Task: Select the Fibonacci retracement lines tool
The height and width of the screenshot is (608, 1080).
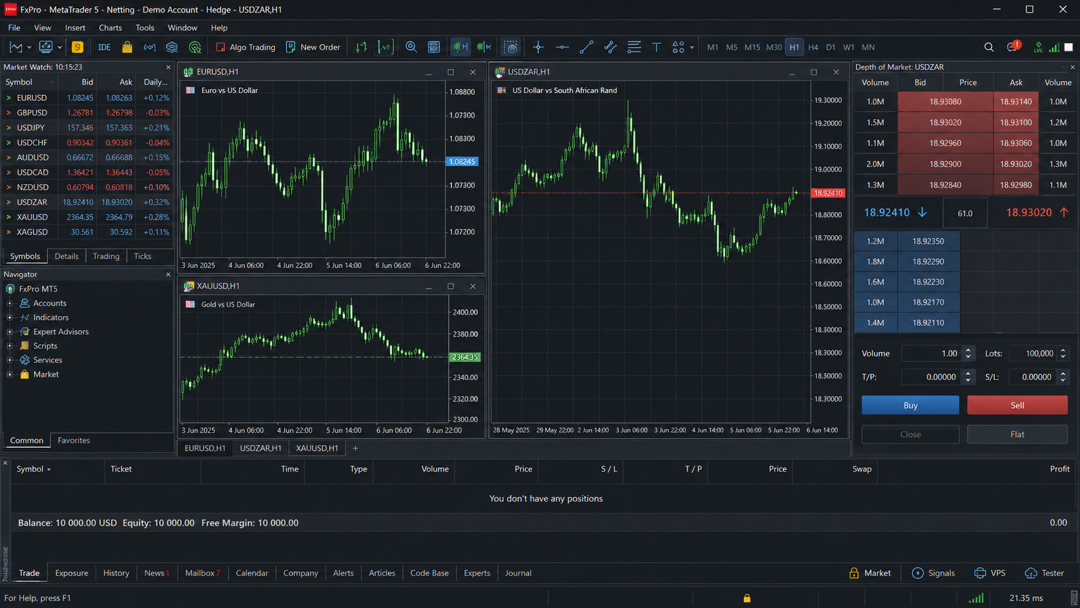Action: point(634,47)
